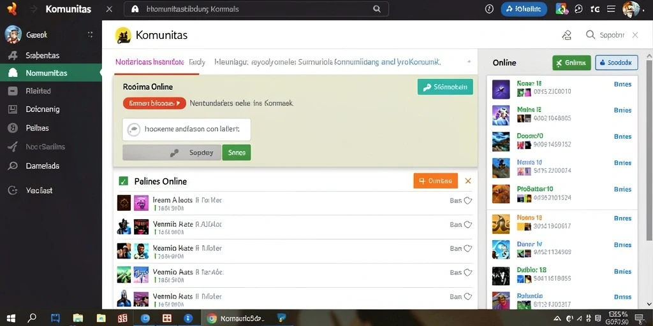Expand the Gaeok profile options dots

point(90,35)
